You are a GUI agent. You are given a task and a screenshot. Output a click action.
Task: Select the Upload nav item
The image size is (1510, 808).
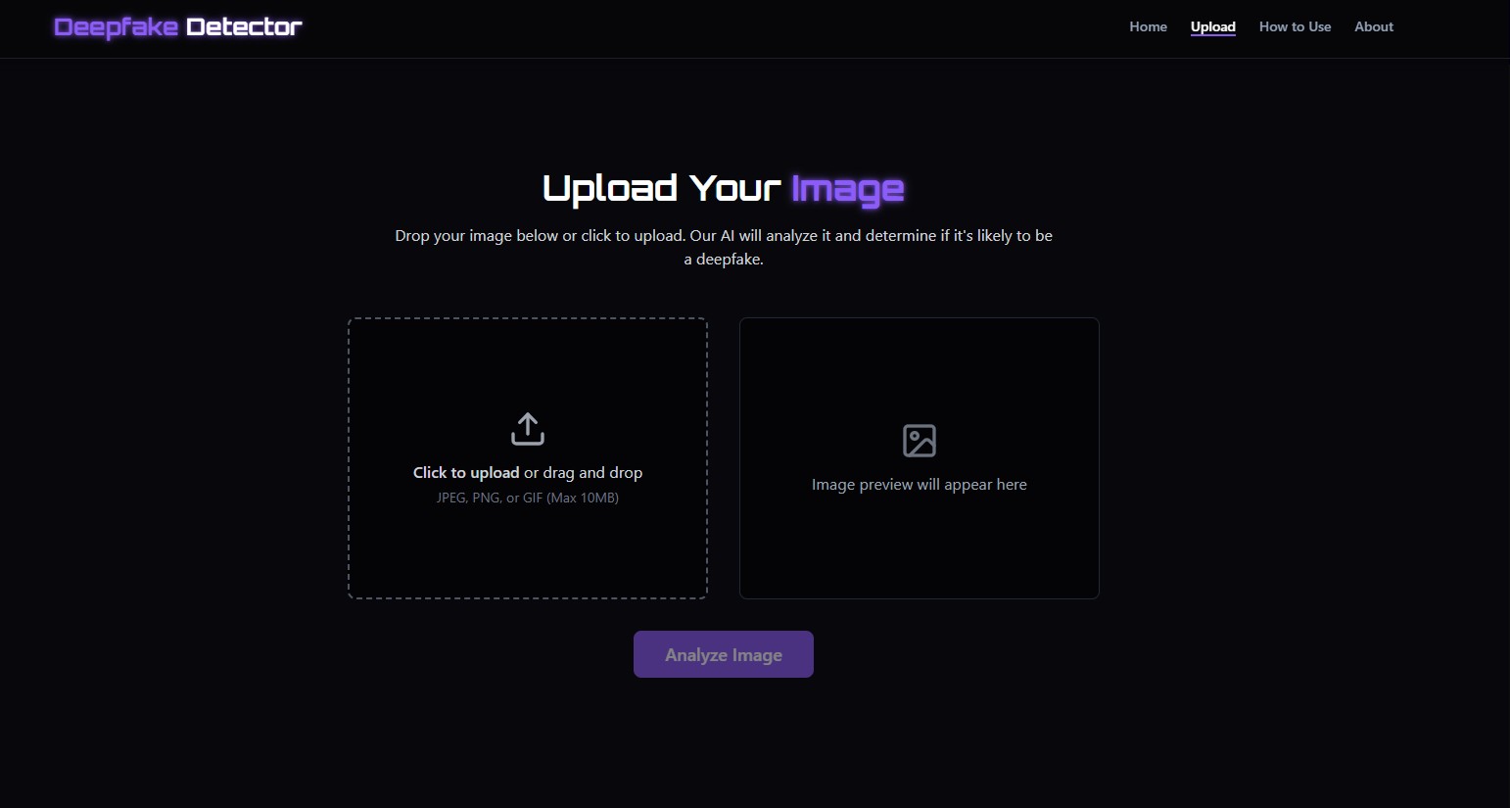pos(1212,26)
